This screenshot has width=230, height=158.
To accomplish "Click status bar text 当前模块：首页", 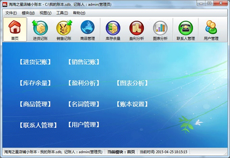I will tap(121, 152).
